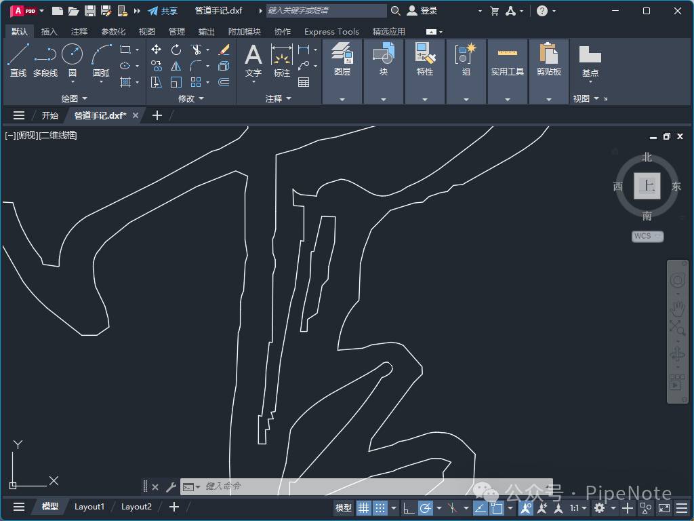Image resolution: width=694 pixels, height=521 pixels.
Task: Open the 文字 (Text) tool
Action: tap(253, 60)
